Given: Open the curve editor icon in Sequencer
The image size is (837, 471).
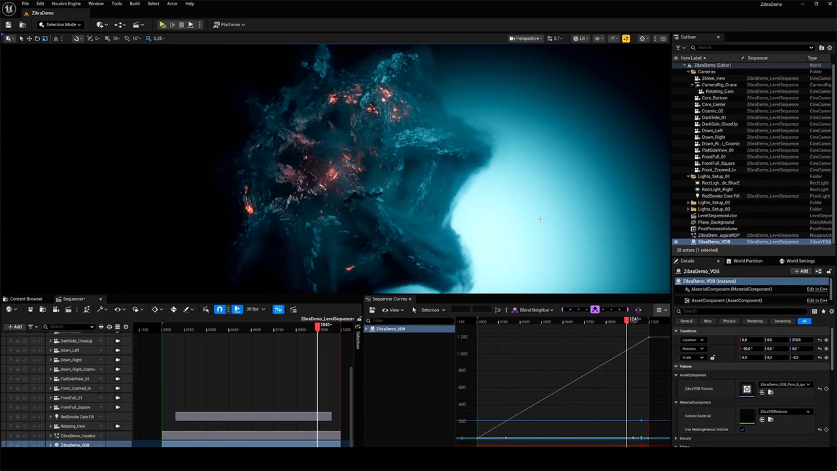Looking at the screenshot, I should pos(278,309).
